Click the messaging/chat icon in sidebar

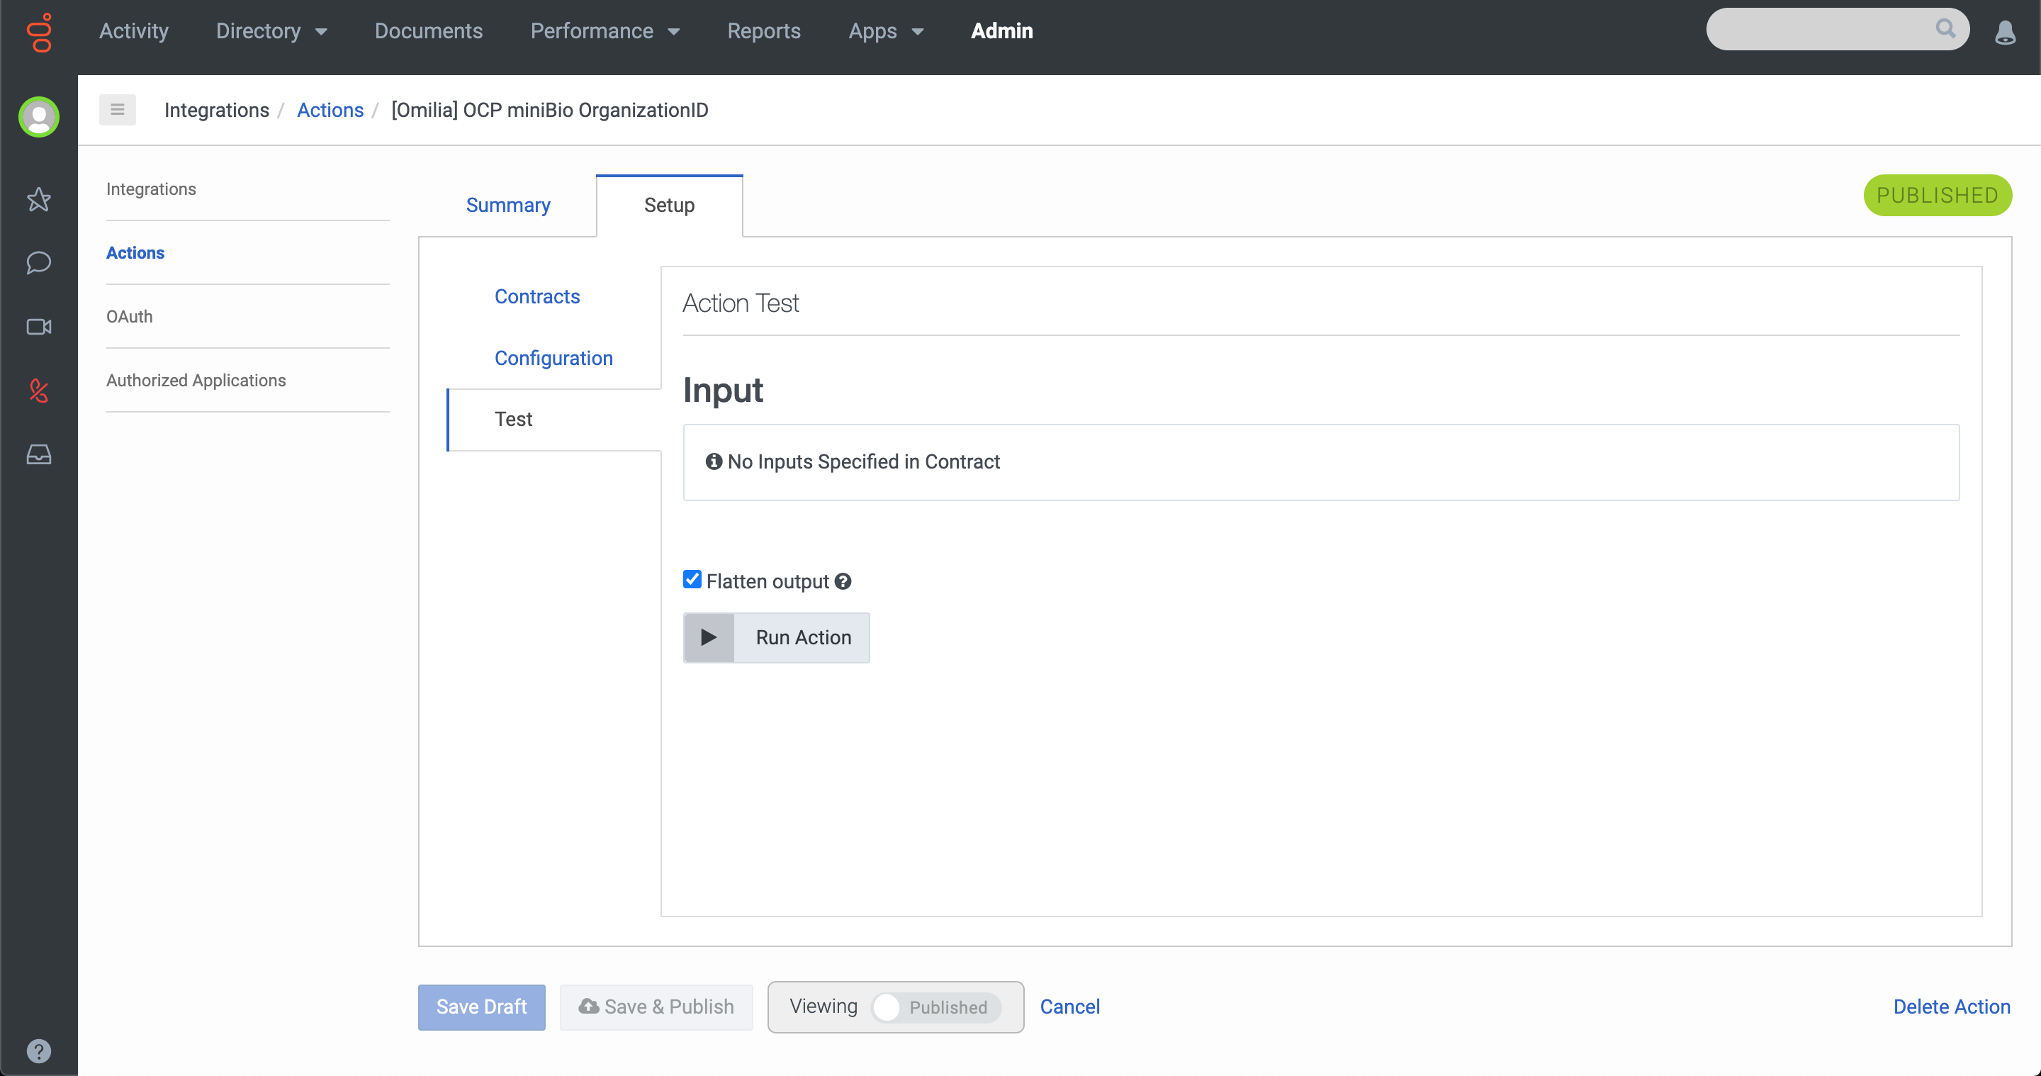[38, 262]
